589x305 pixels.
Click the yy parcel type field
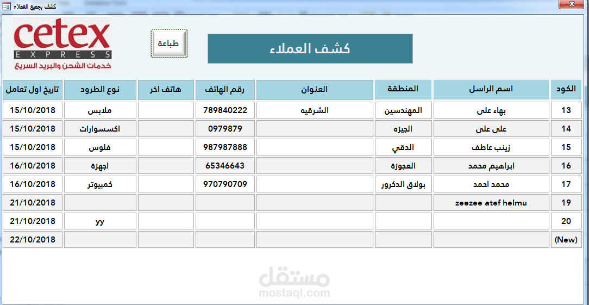tap(100, 221)
